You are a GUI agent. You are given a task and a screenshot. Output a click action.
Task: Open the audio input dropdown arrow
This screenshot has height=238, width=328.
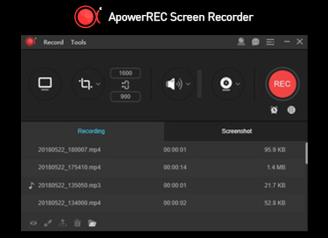pos(188,84)
